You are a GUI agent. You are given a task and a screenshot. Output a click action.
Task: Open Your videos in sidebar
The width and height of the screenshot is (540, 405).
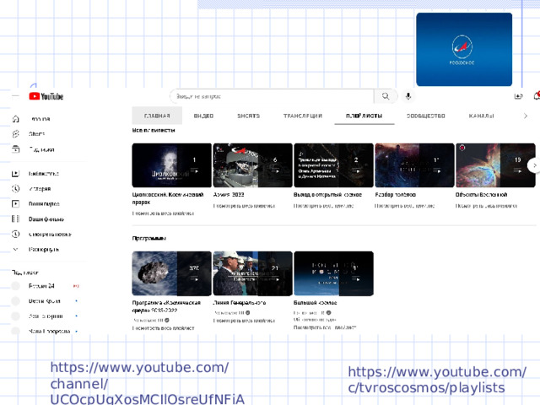[35, 204]
